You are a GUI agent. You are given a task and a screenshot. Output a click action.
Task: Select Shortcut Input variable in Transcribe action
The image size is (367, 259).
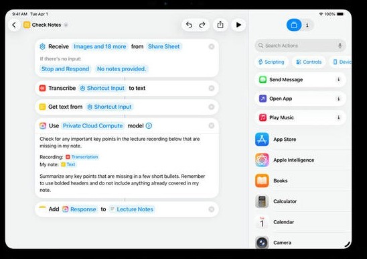(x=102, y=88)
